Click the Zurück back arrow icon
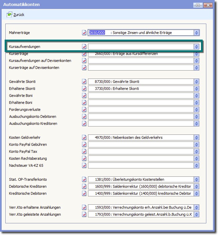The width and height of the screenshot is (218, 235). tap(9, 15)
